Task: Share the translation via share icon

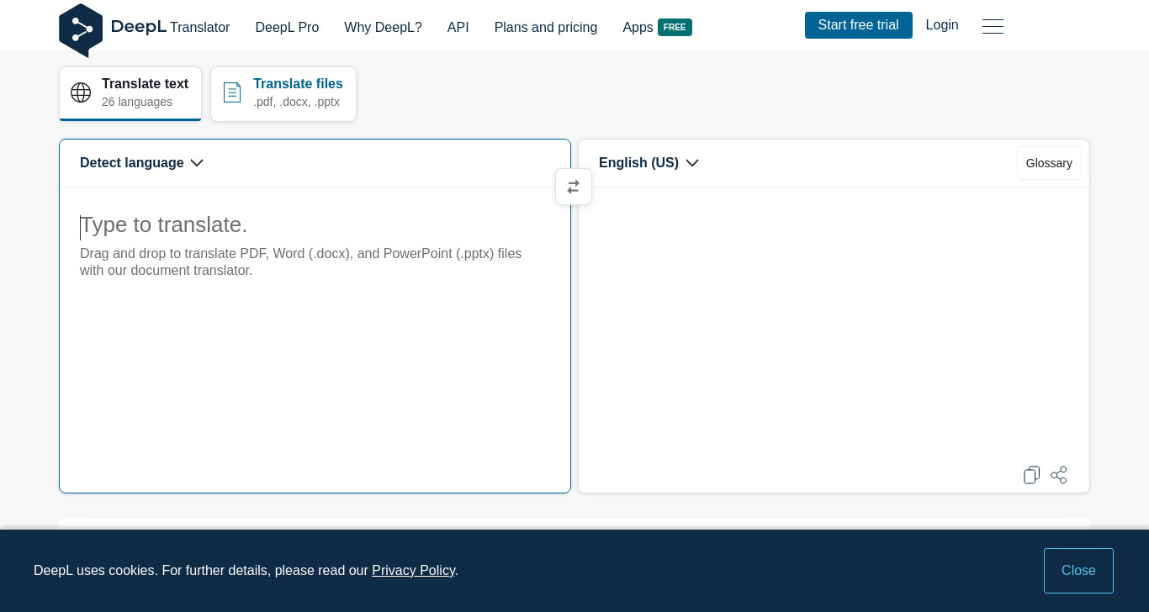Action: coord(1059,475)
